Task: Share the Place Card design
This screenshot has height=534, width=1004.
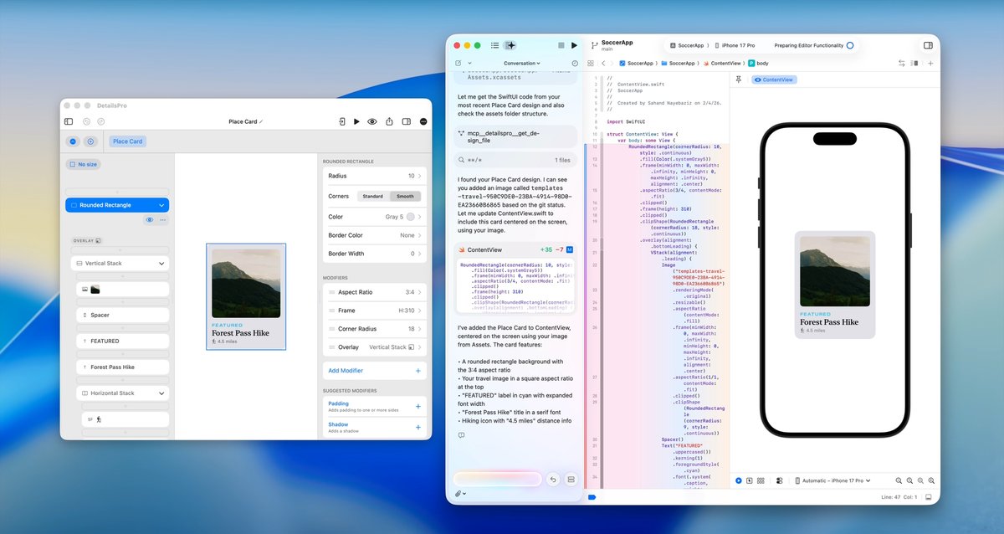Action: coord(390,121)
